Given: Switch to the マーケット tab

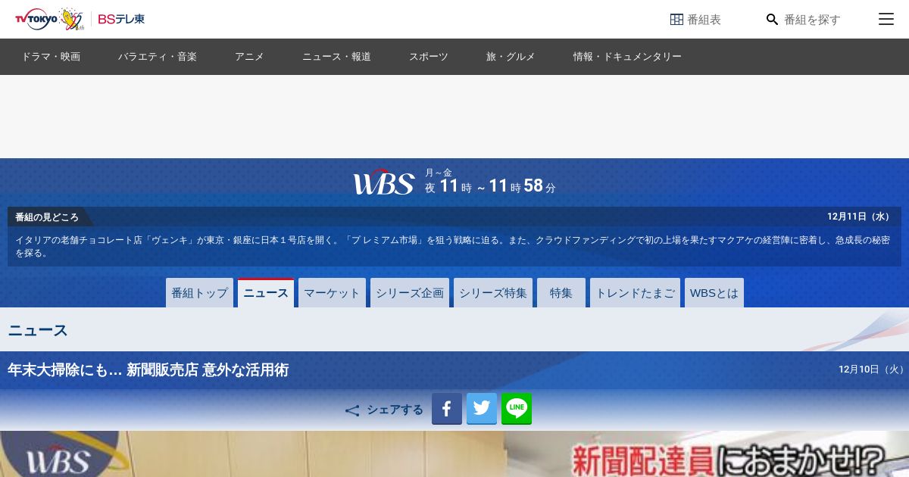Looking at the screenshot, I should point(332,293).
